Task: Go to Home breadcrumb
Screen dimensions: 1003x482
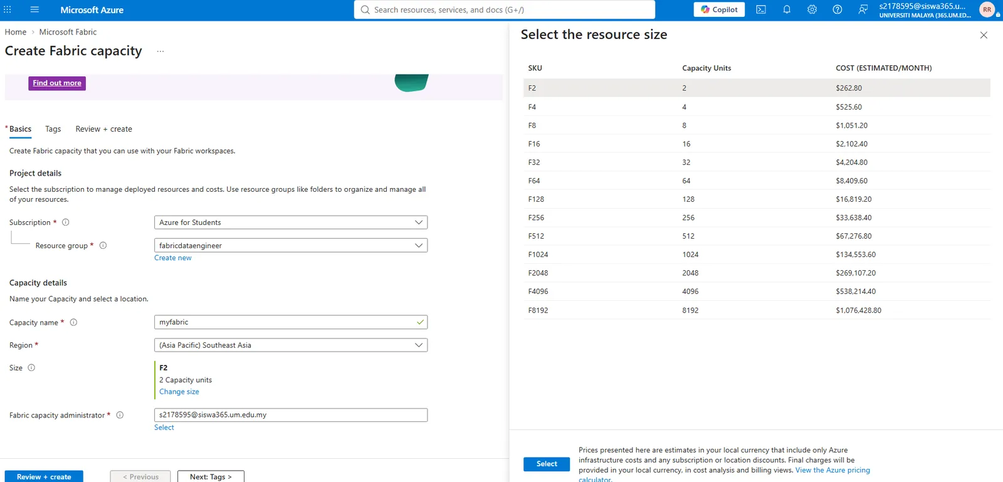Action: [16, 32]
